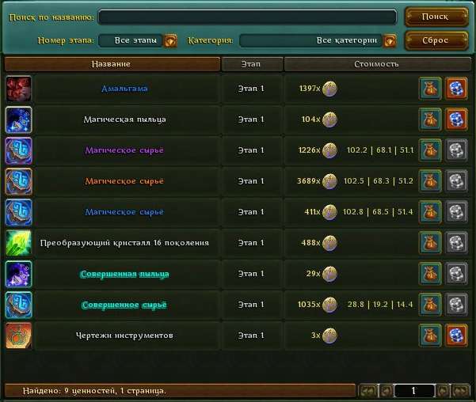
Task: Click the Чертежи инструментов item icon
Action: click(x=18, y=336)
